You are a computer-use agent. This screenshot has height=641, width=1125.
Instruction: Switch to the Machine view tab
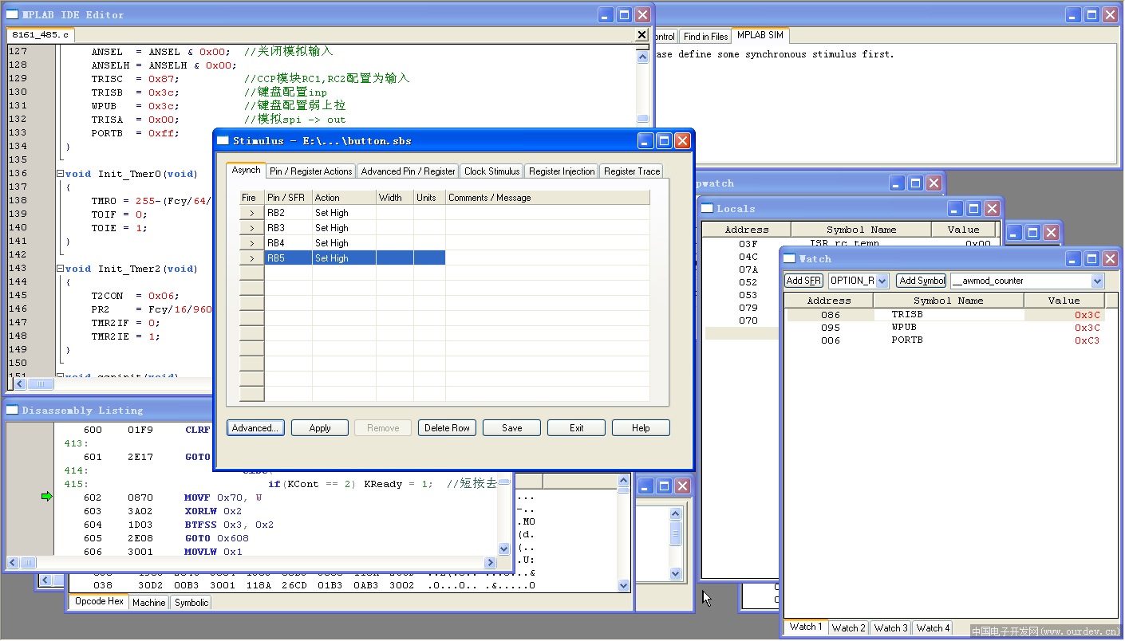[149, 603]
